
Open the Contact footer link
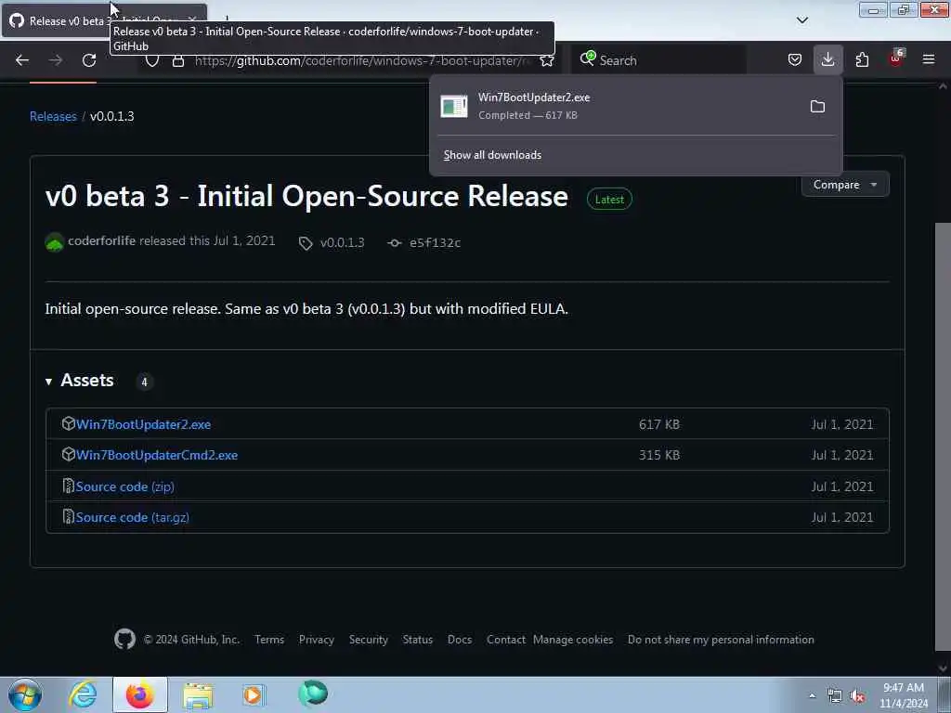(506, 640)
